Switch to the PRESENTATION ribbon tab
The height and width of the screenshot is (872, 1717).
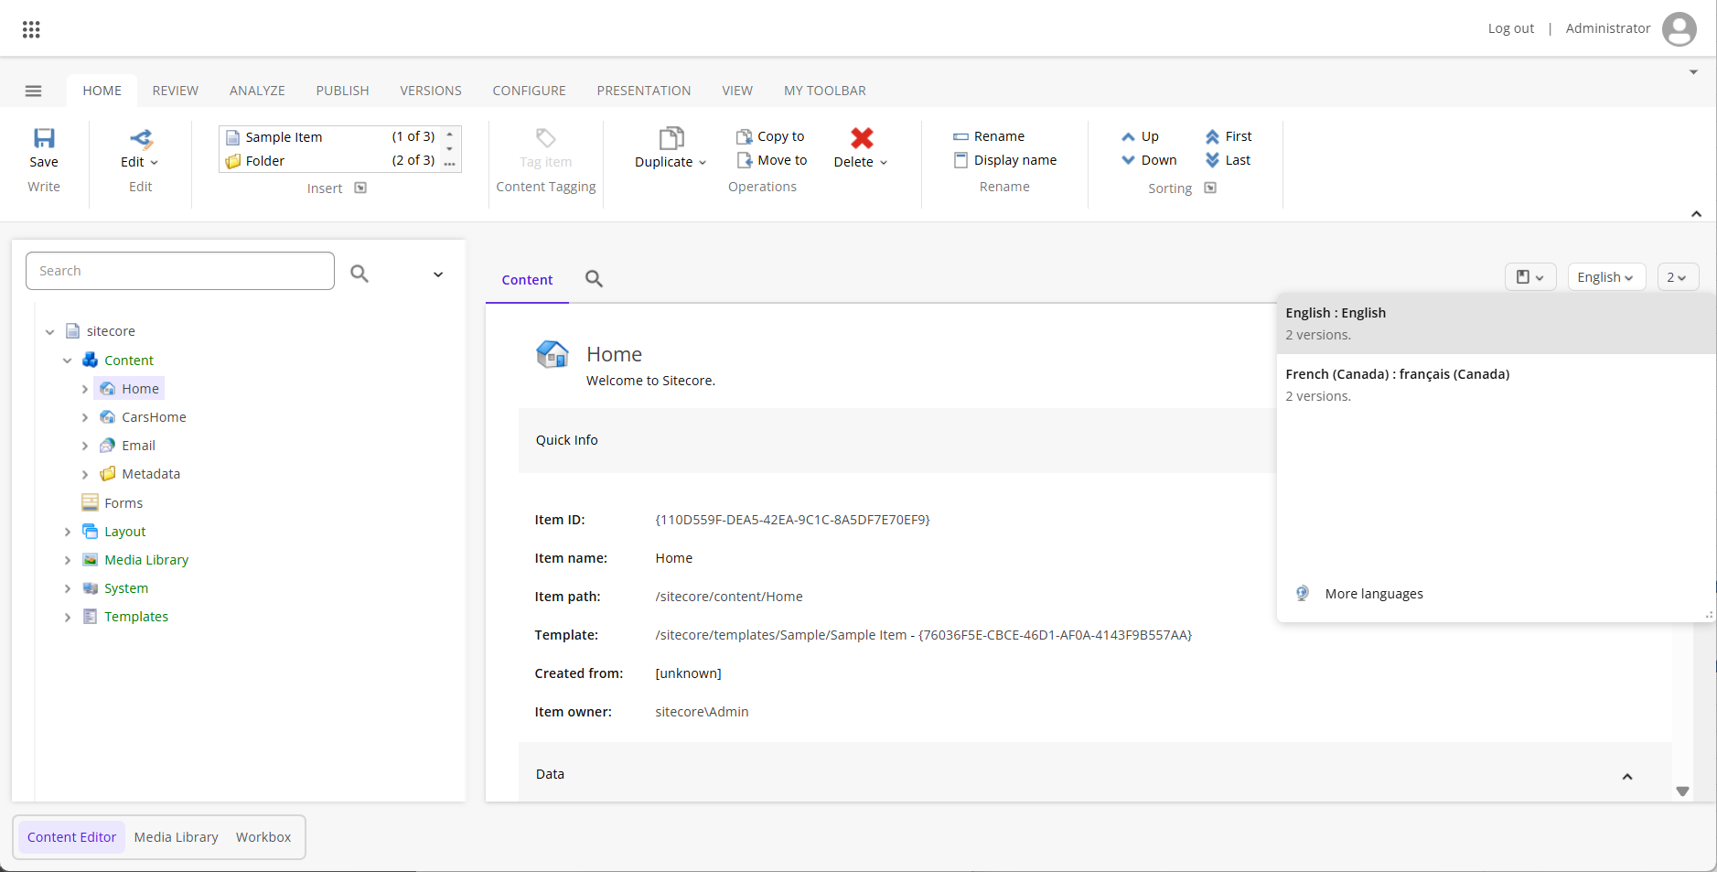click(644, 91)
